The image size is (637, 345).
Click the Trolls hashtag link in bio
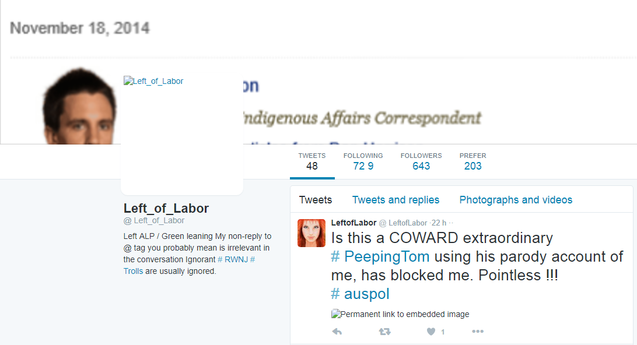[133, 271]
